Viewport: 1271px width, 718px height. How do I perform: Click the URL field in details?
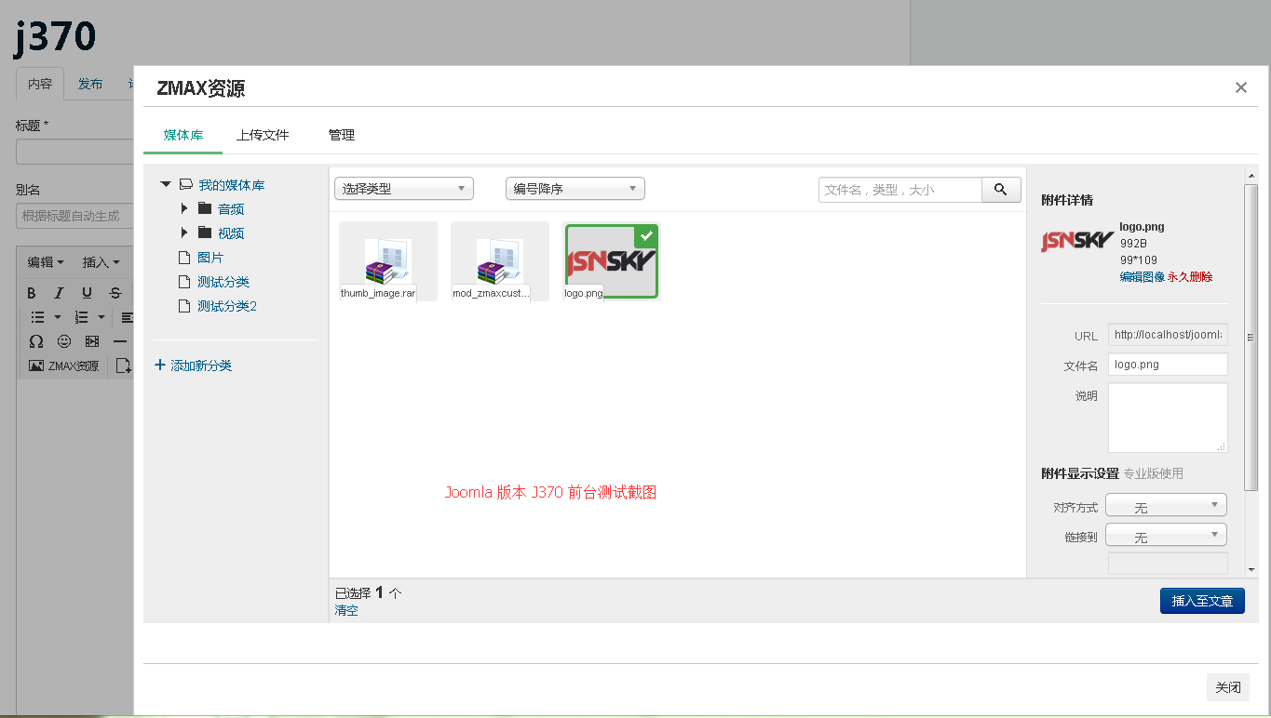point(1168,335)
